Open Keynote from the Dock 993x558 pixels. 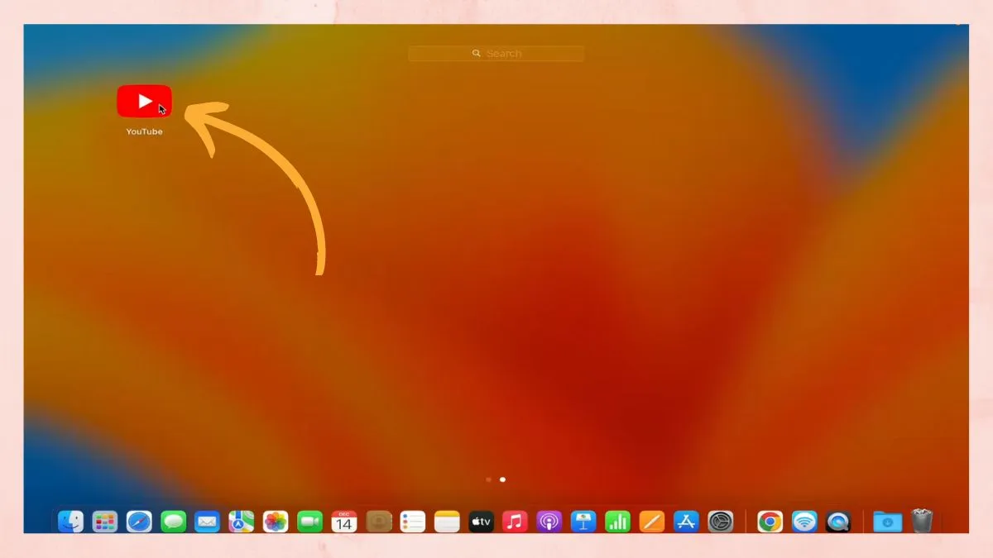click(583, 522)
